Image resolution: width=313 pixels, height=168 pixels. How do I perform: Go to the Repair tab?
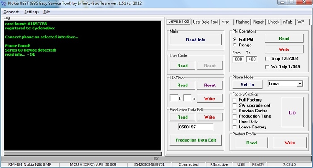tap(258, 22)
